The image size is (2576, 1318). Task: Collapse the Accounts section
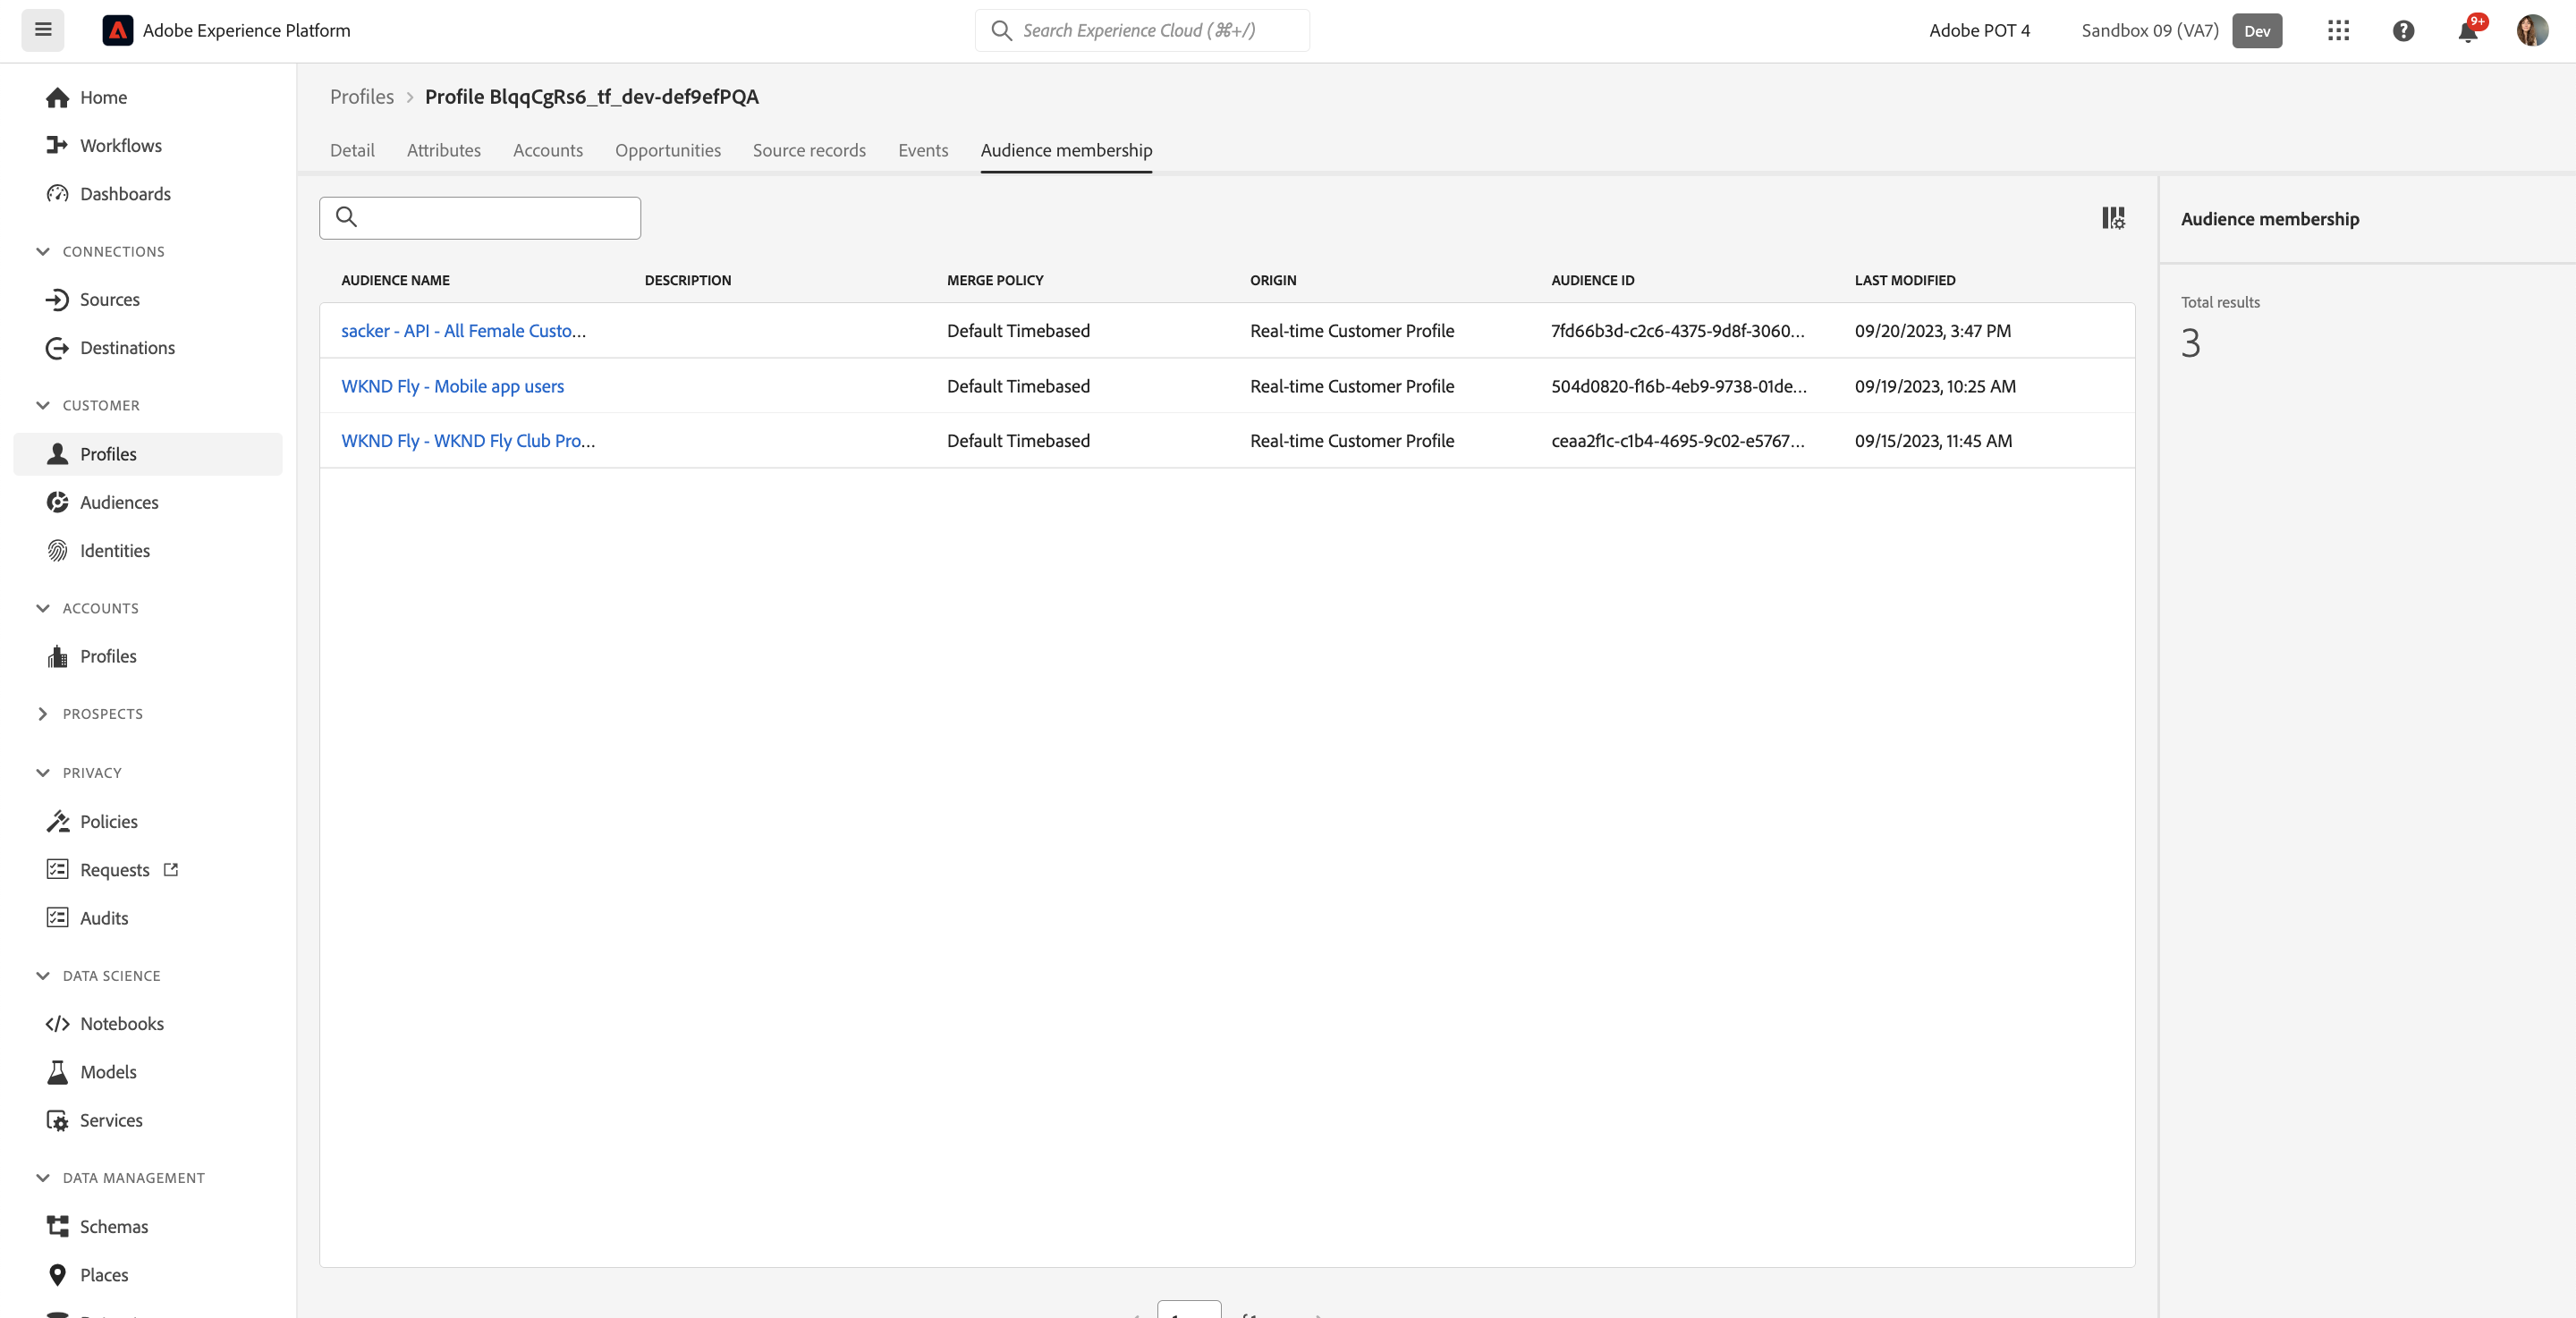click(42, 608)
